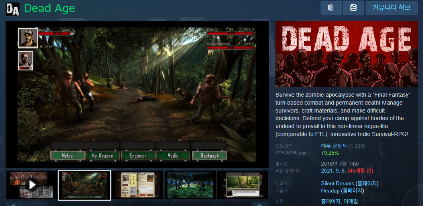Viewport: 423px width, 206px height.
Task: Open the SteamDB database icon button
Action: point(353,8)
